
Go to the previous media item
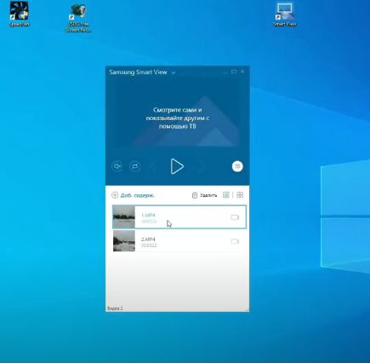pos(153,166)
